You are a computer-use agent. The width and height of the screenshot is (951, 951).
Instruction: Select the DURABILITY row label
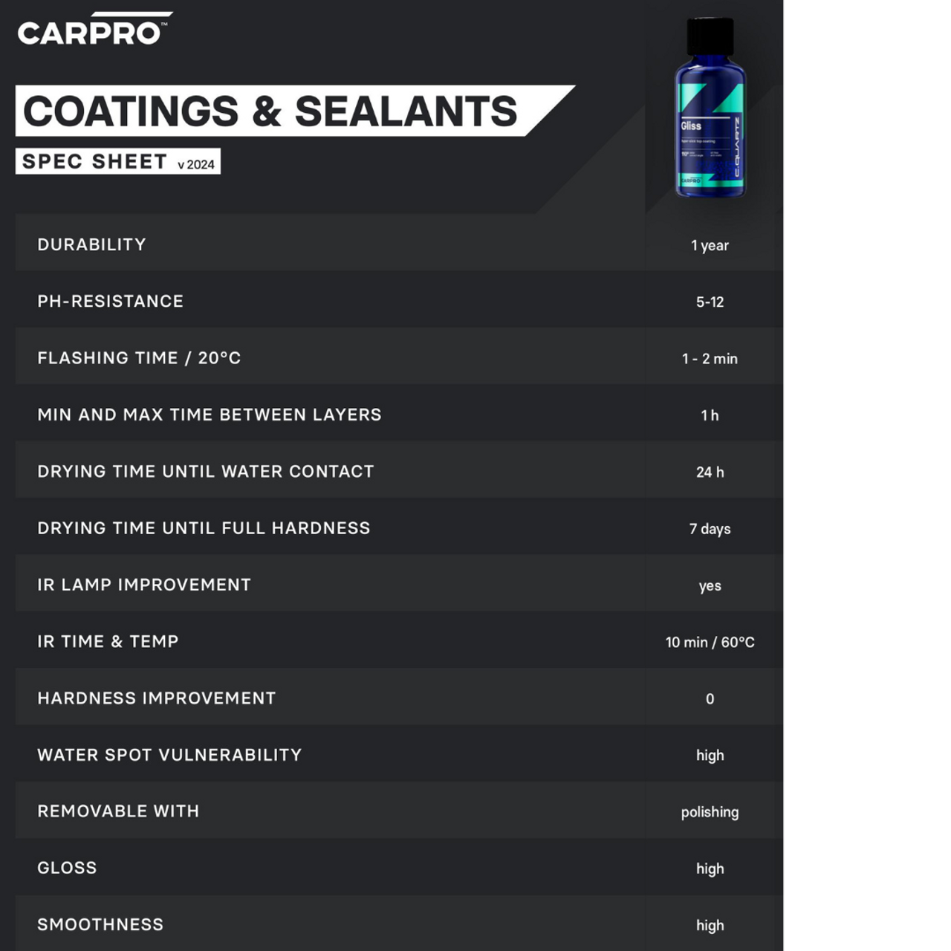point(91,244)
